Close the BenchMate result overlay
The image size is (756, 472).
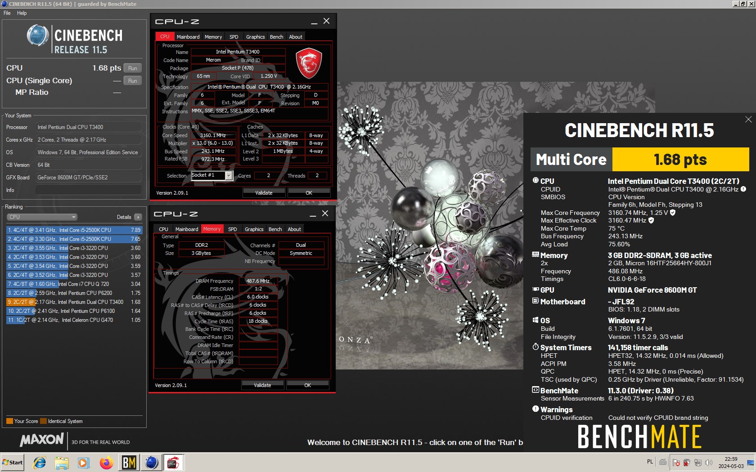[748, 119]
